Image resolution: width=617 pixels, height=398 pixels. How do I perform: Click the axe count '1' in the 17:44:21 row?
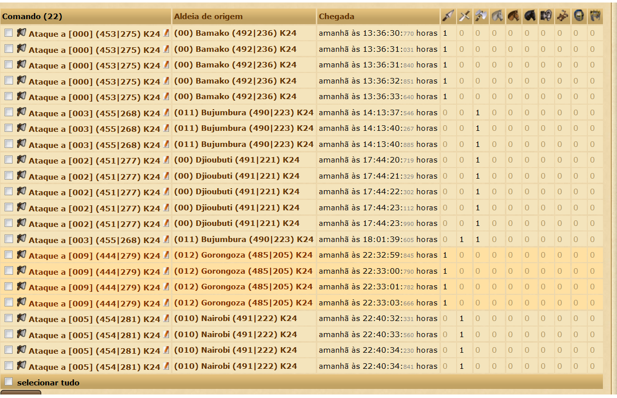coord(478,176)
